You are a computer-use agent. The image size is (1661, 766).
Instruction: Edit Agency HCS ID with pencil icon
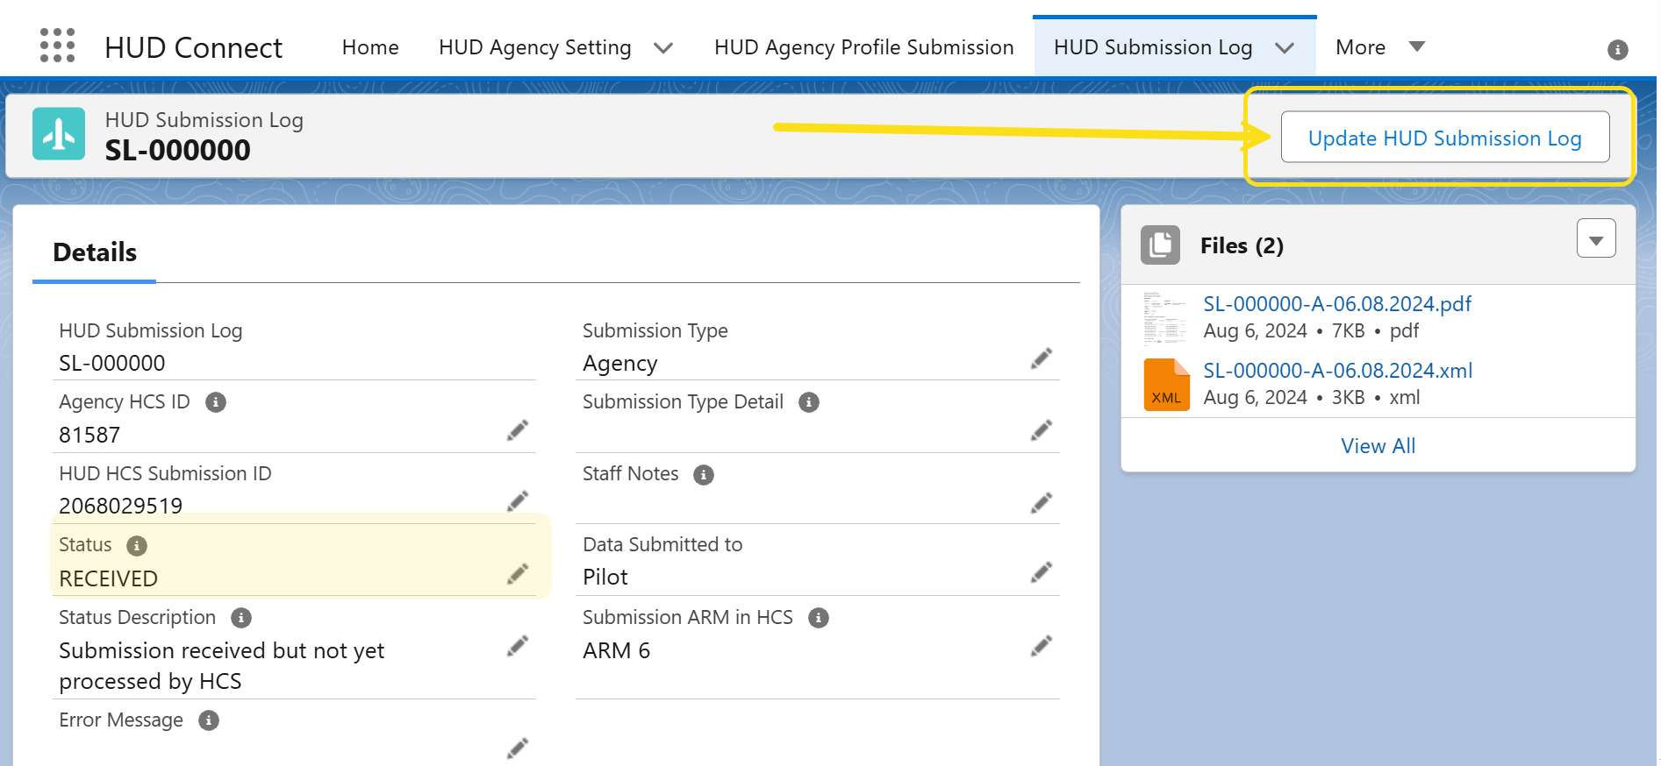coord(518,430)
